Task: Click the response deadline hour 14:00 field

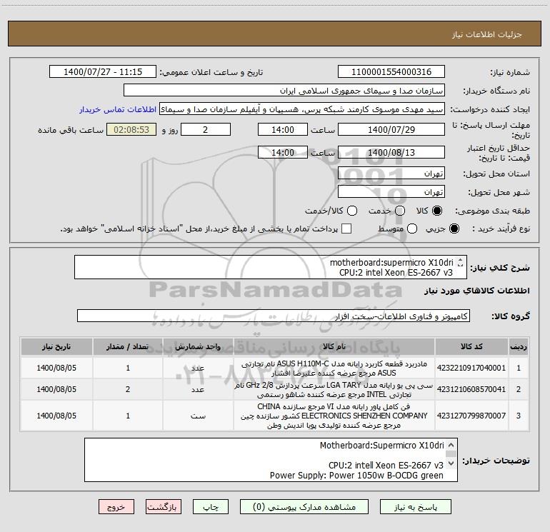Action: tap(283, 129)
